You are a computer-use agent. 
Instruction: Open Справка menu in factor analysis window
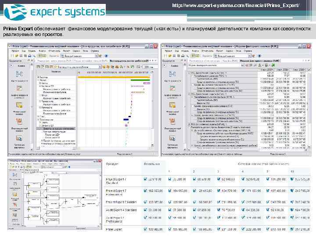(248, 51)
